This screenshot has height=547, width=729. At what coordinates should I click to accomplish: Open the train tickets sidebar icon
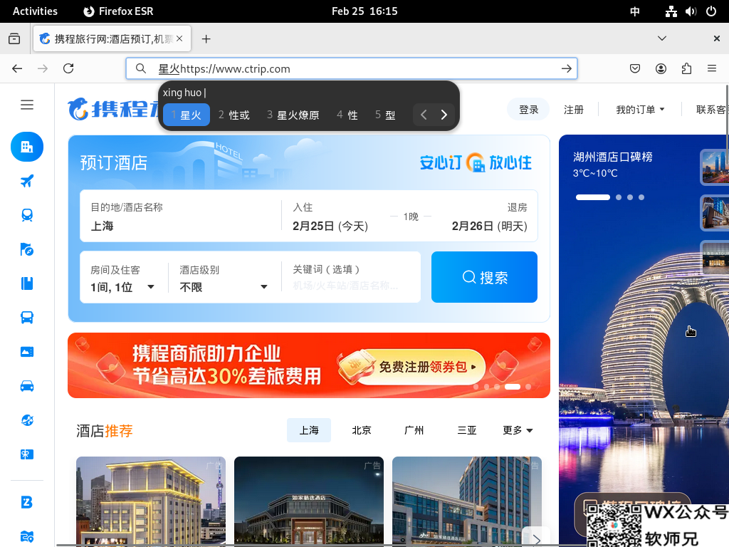point(27,215)
